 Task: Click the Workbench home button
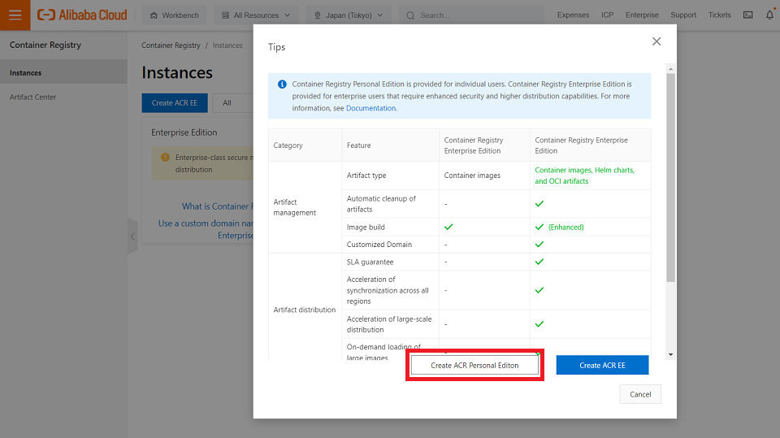(175, 15)
